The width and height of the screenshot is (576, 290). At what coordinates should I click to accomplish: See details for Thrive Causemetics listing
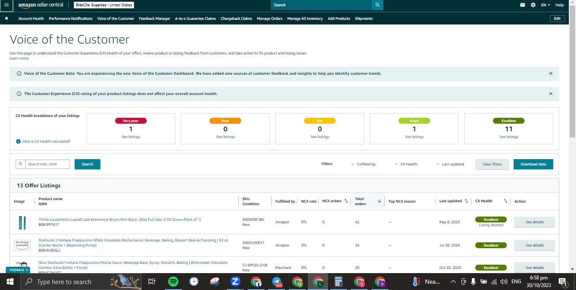click(534, 222)
